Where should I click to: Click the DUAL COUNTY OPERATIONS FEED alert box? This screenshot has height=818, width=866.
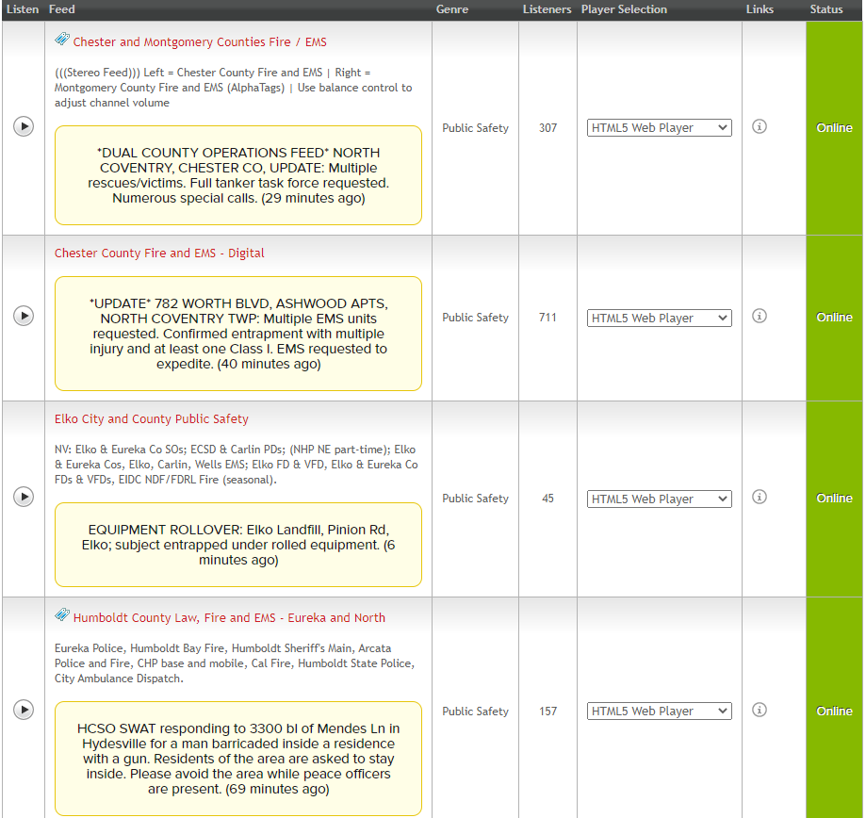(x=238, y=175)
